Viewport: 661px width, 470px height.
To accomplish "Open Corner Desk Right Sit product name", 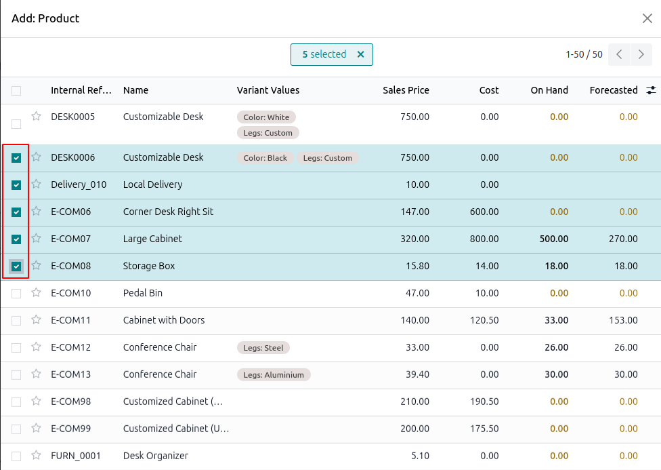I will (x=168, y=212).
